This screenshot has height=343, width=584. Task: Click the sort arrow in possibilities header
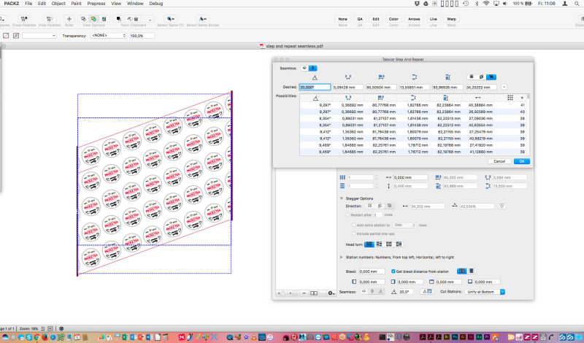click(x=522, y=98)
